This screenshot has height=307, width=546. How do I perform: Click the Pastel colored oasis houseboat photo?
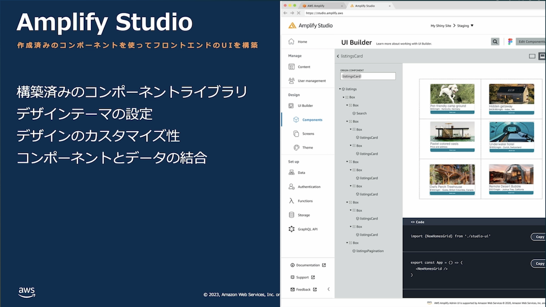click(x=452, y=132)
